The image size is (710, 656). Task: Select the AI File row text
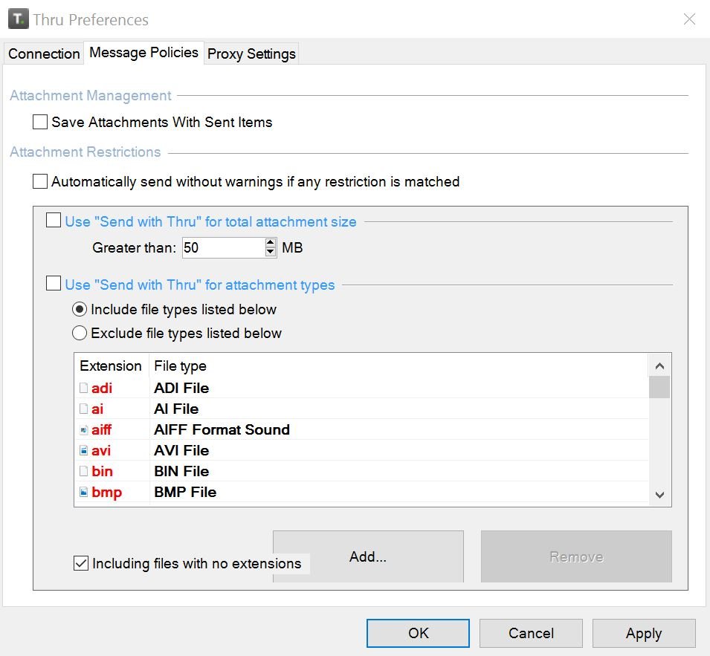pyautogui.click(x=176, y=409)
